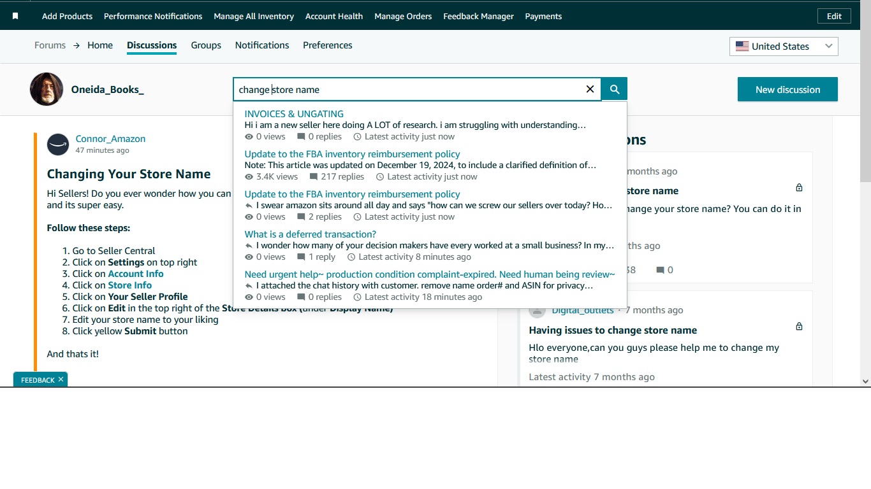Switch to the Groups tab

pyautogui.click(x=206, y=45)
